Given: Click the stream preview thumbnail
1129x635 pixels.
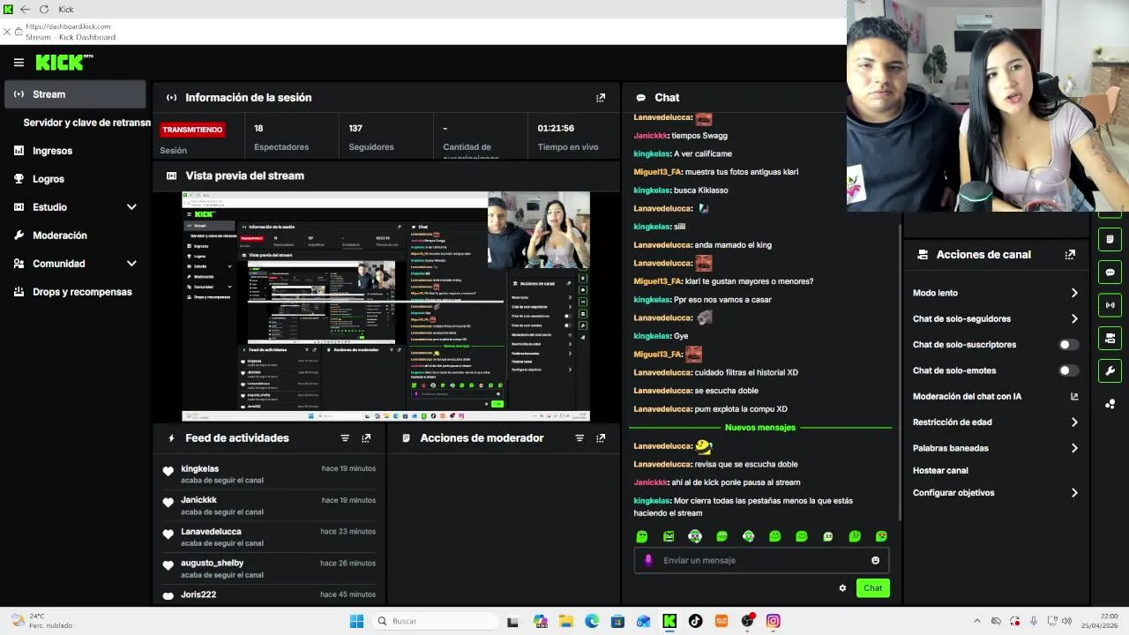Looking at the screenshot, I should 385,306.
